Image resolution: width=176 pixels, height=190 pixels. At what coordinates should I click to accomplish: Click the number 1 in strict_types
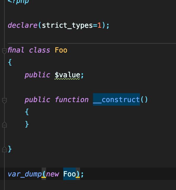point(99,25)
